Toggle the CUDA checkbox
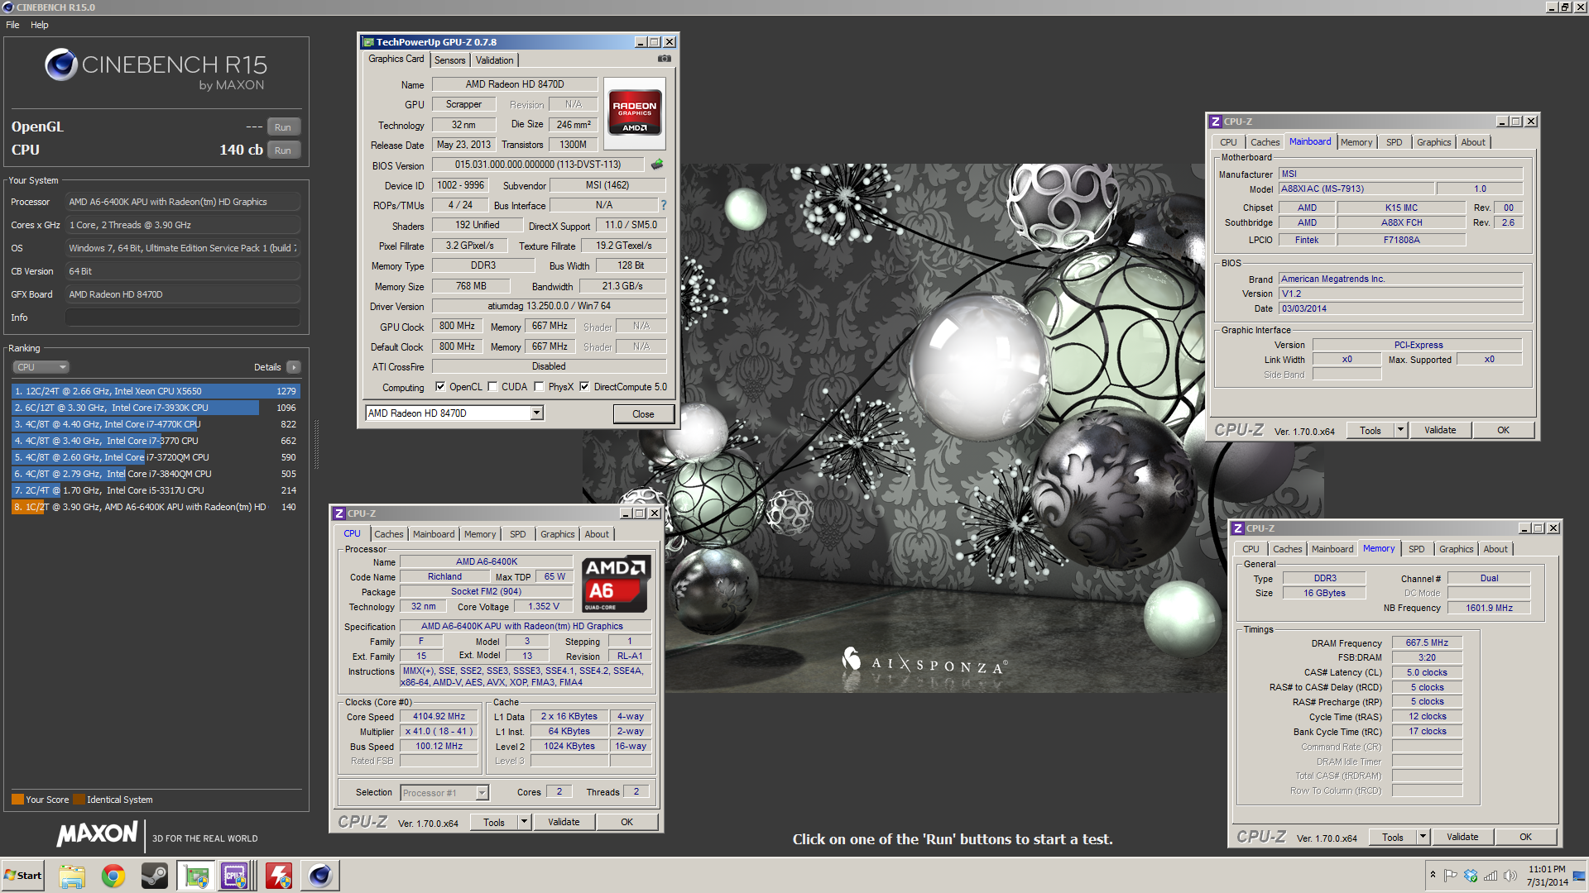 coord(492,386)
